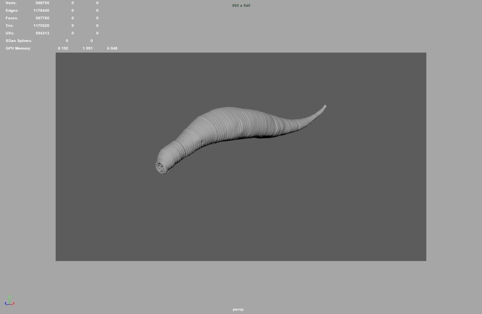Click the "Faces:" heads-up label
482x314 pixels.
click(x=12, y=18)
